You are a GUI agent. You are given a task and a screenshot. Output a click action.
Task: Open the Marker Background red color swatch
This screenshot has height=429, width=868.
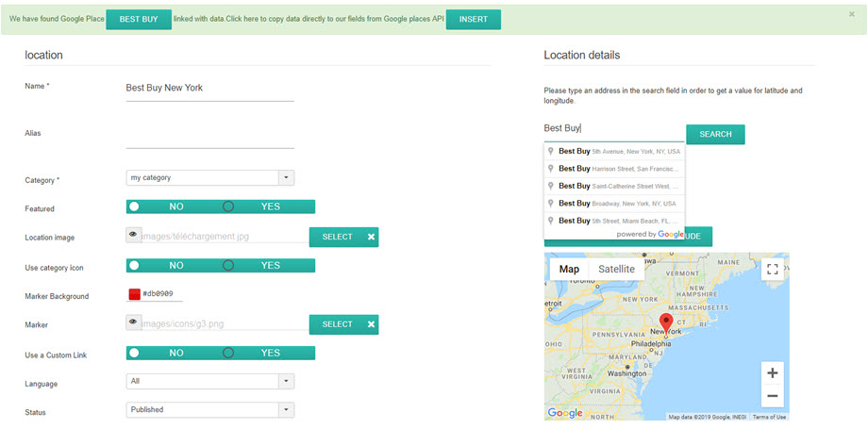[x=134, y=294]
